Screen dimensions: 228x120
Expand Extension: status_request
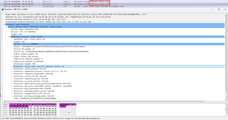pyautogui.click(x=12, y=69)
